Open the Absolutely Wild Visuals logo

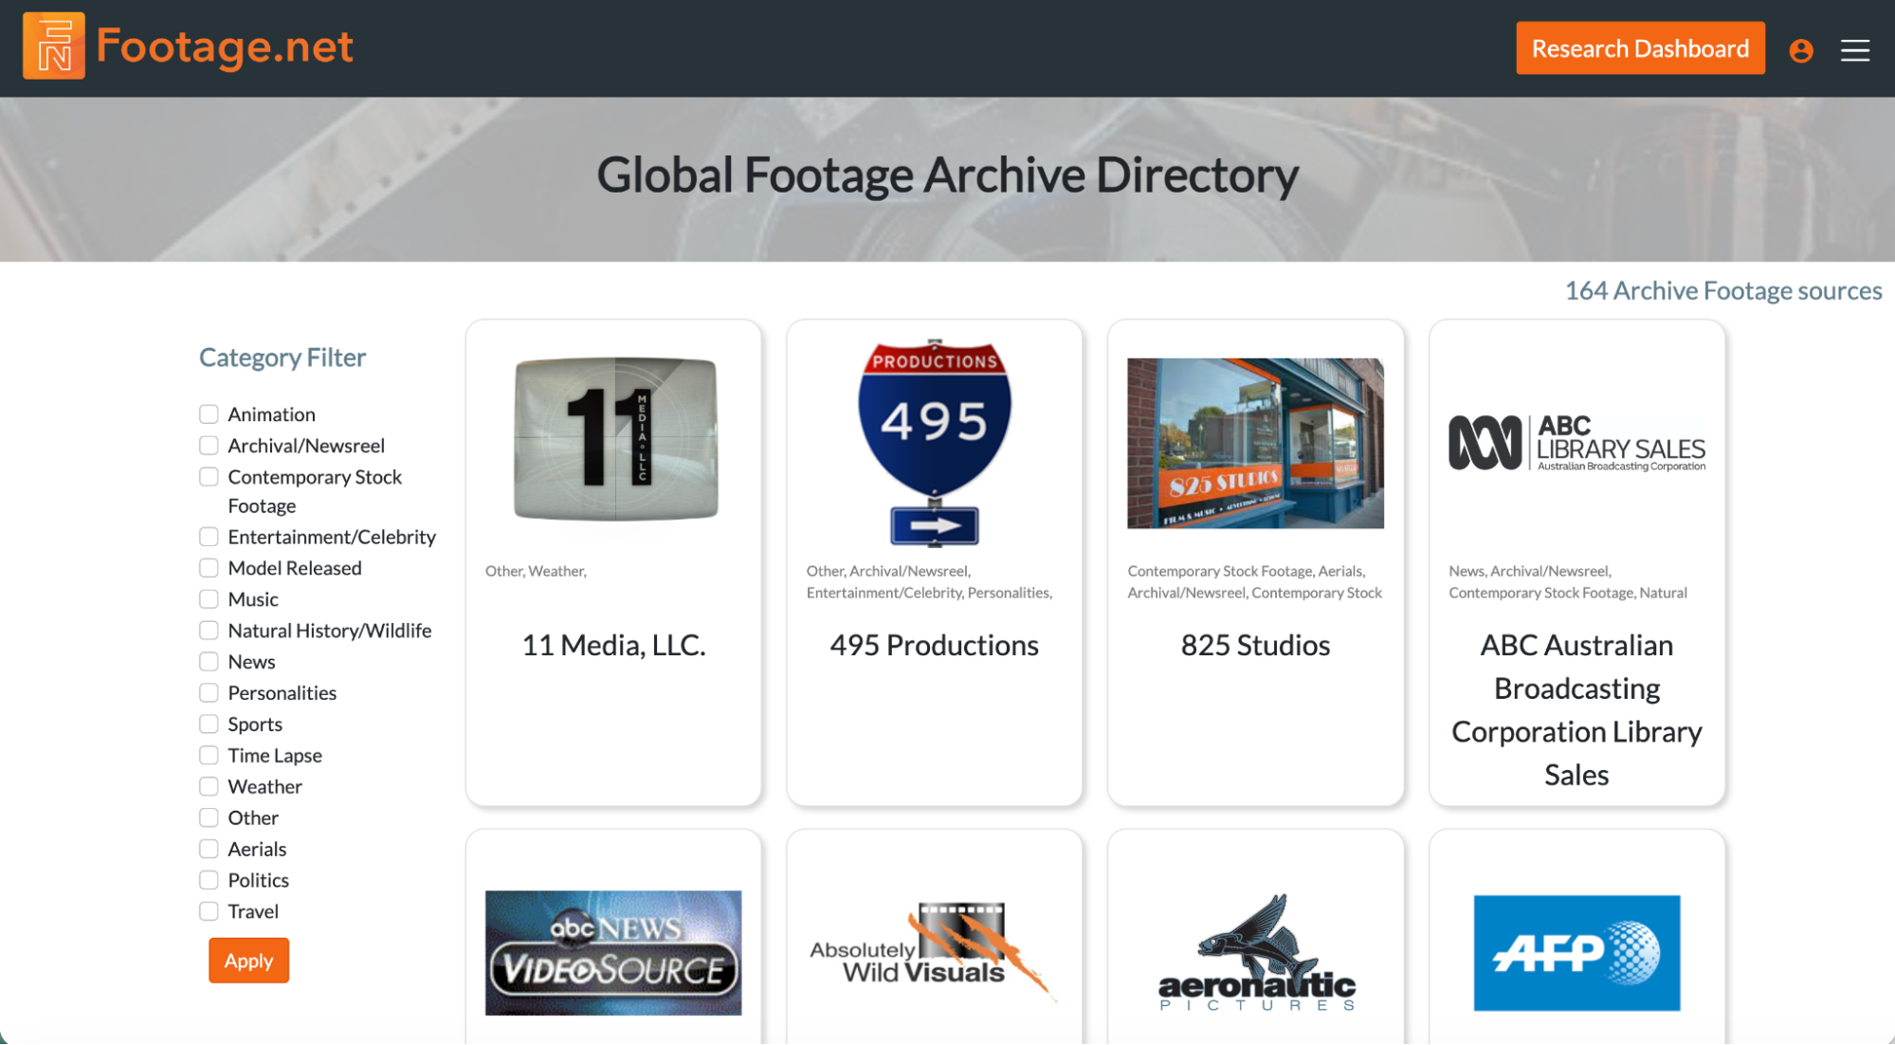[934, 951]
